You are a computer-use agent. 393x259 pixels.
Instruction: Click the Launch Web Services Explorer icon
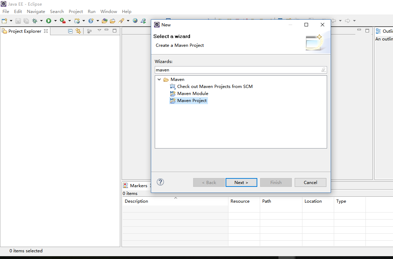tap(143, 21)
